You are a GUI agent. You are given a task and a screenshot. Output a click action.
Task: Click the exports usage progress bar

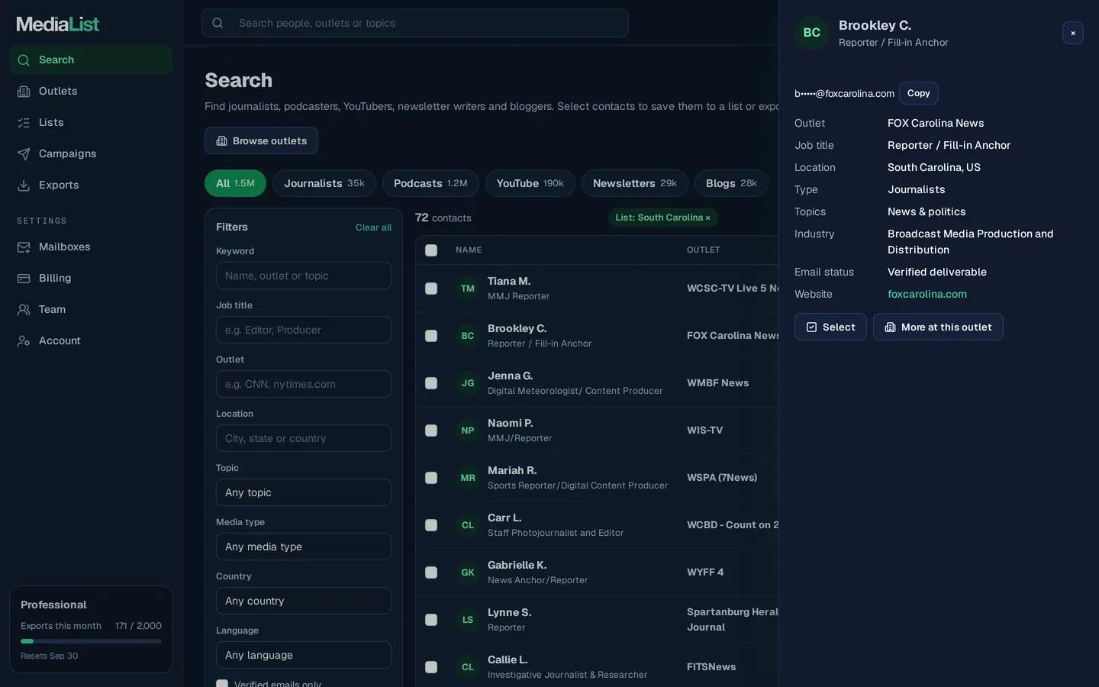coord(91,641)
